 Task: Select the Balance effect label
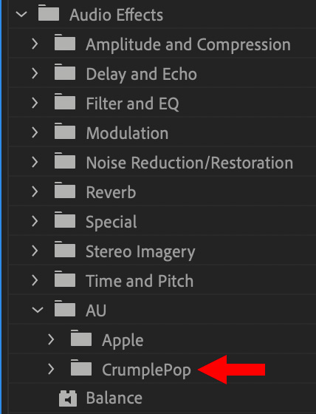[114, 398]
